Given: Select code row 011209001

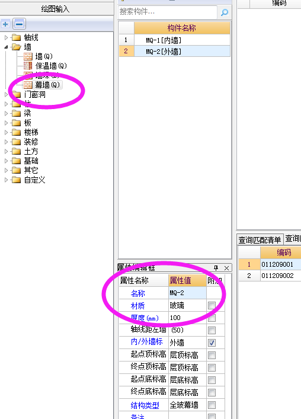Looking at the screenshot, I should pyautogui.click(x=270, y=264).
